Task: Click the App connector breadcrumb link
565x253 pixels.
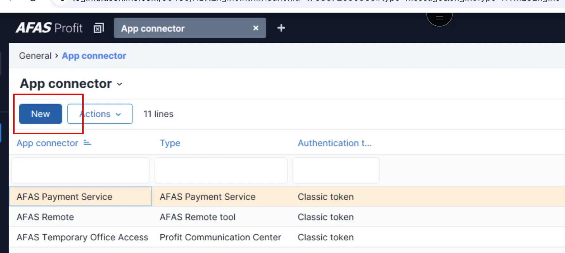Action: point(94,56)
